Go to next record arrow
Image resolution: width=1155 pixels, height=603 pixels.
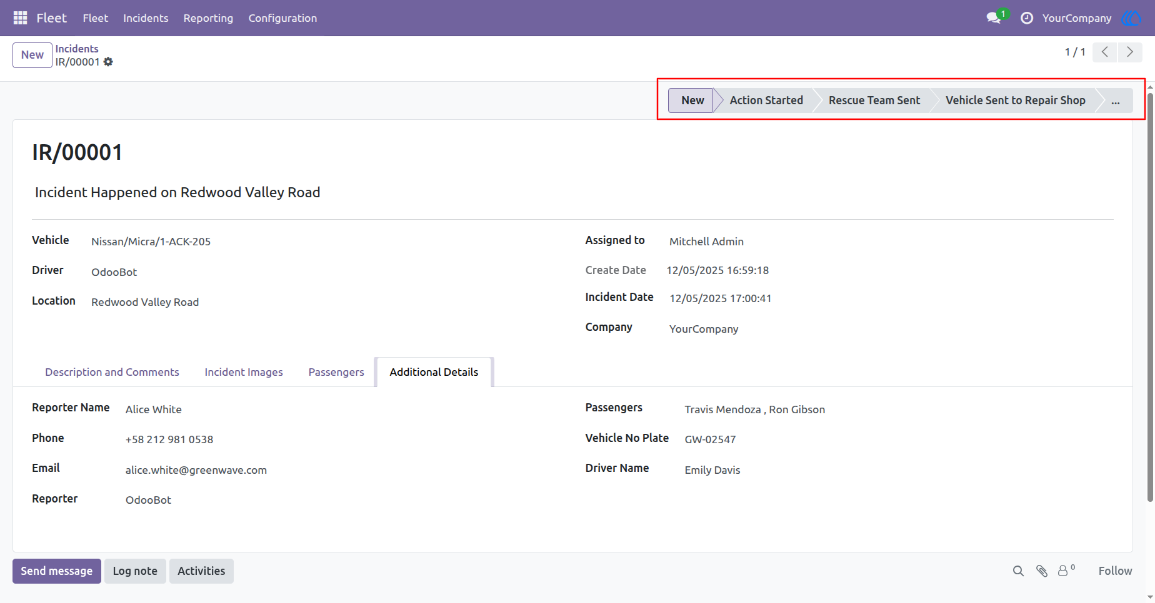point(1130,52)
